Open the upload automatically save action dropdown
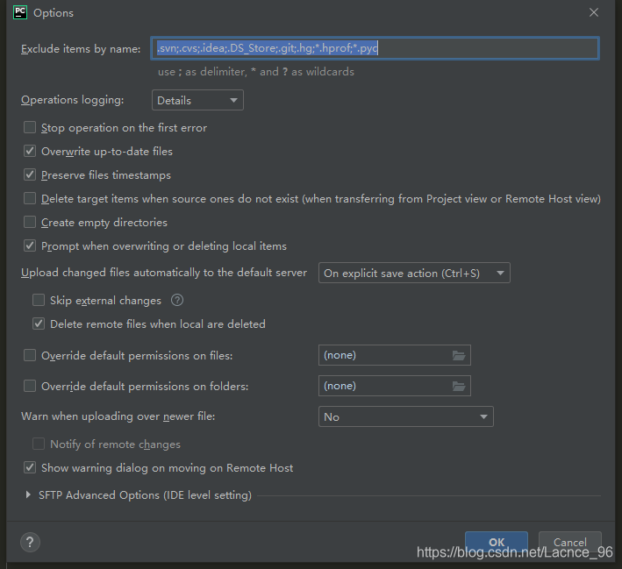The height and width of the screenshot is (569, 622). (414, 273)
